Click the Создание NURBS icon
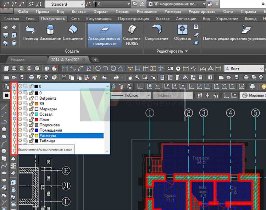This screenshot has height=210, width=266. click(x=132, y=30)
